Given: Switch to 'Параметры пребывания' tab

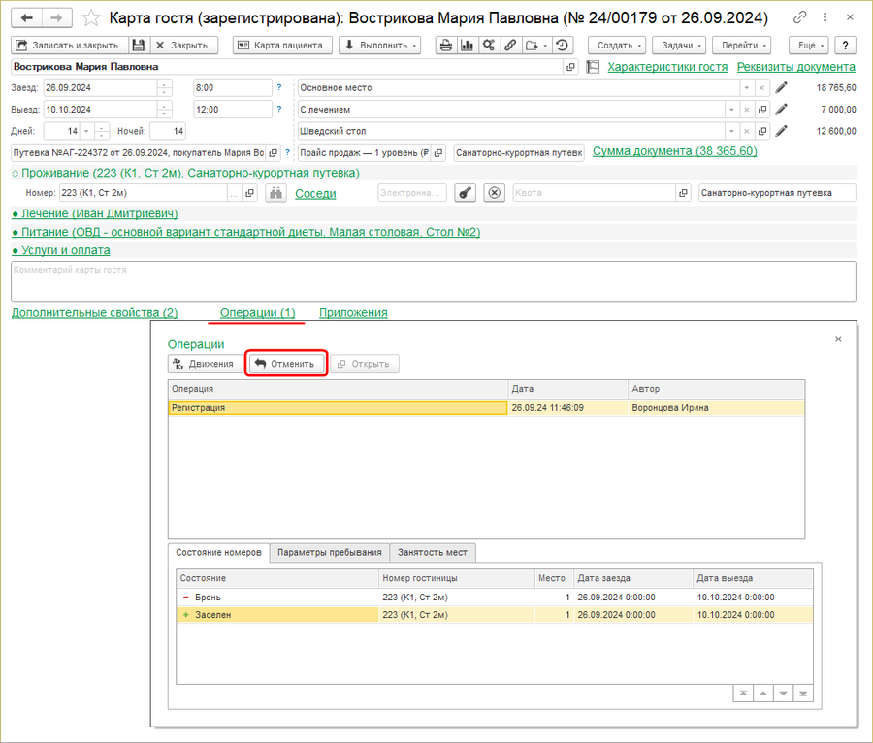Looking at the screenshot, I should (x=329, y=552).
